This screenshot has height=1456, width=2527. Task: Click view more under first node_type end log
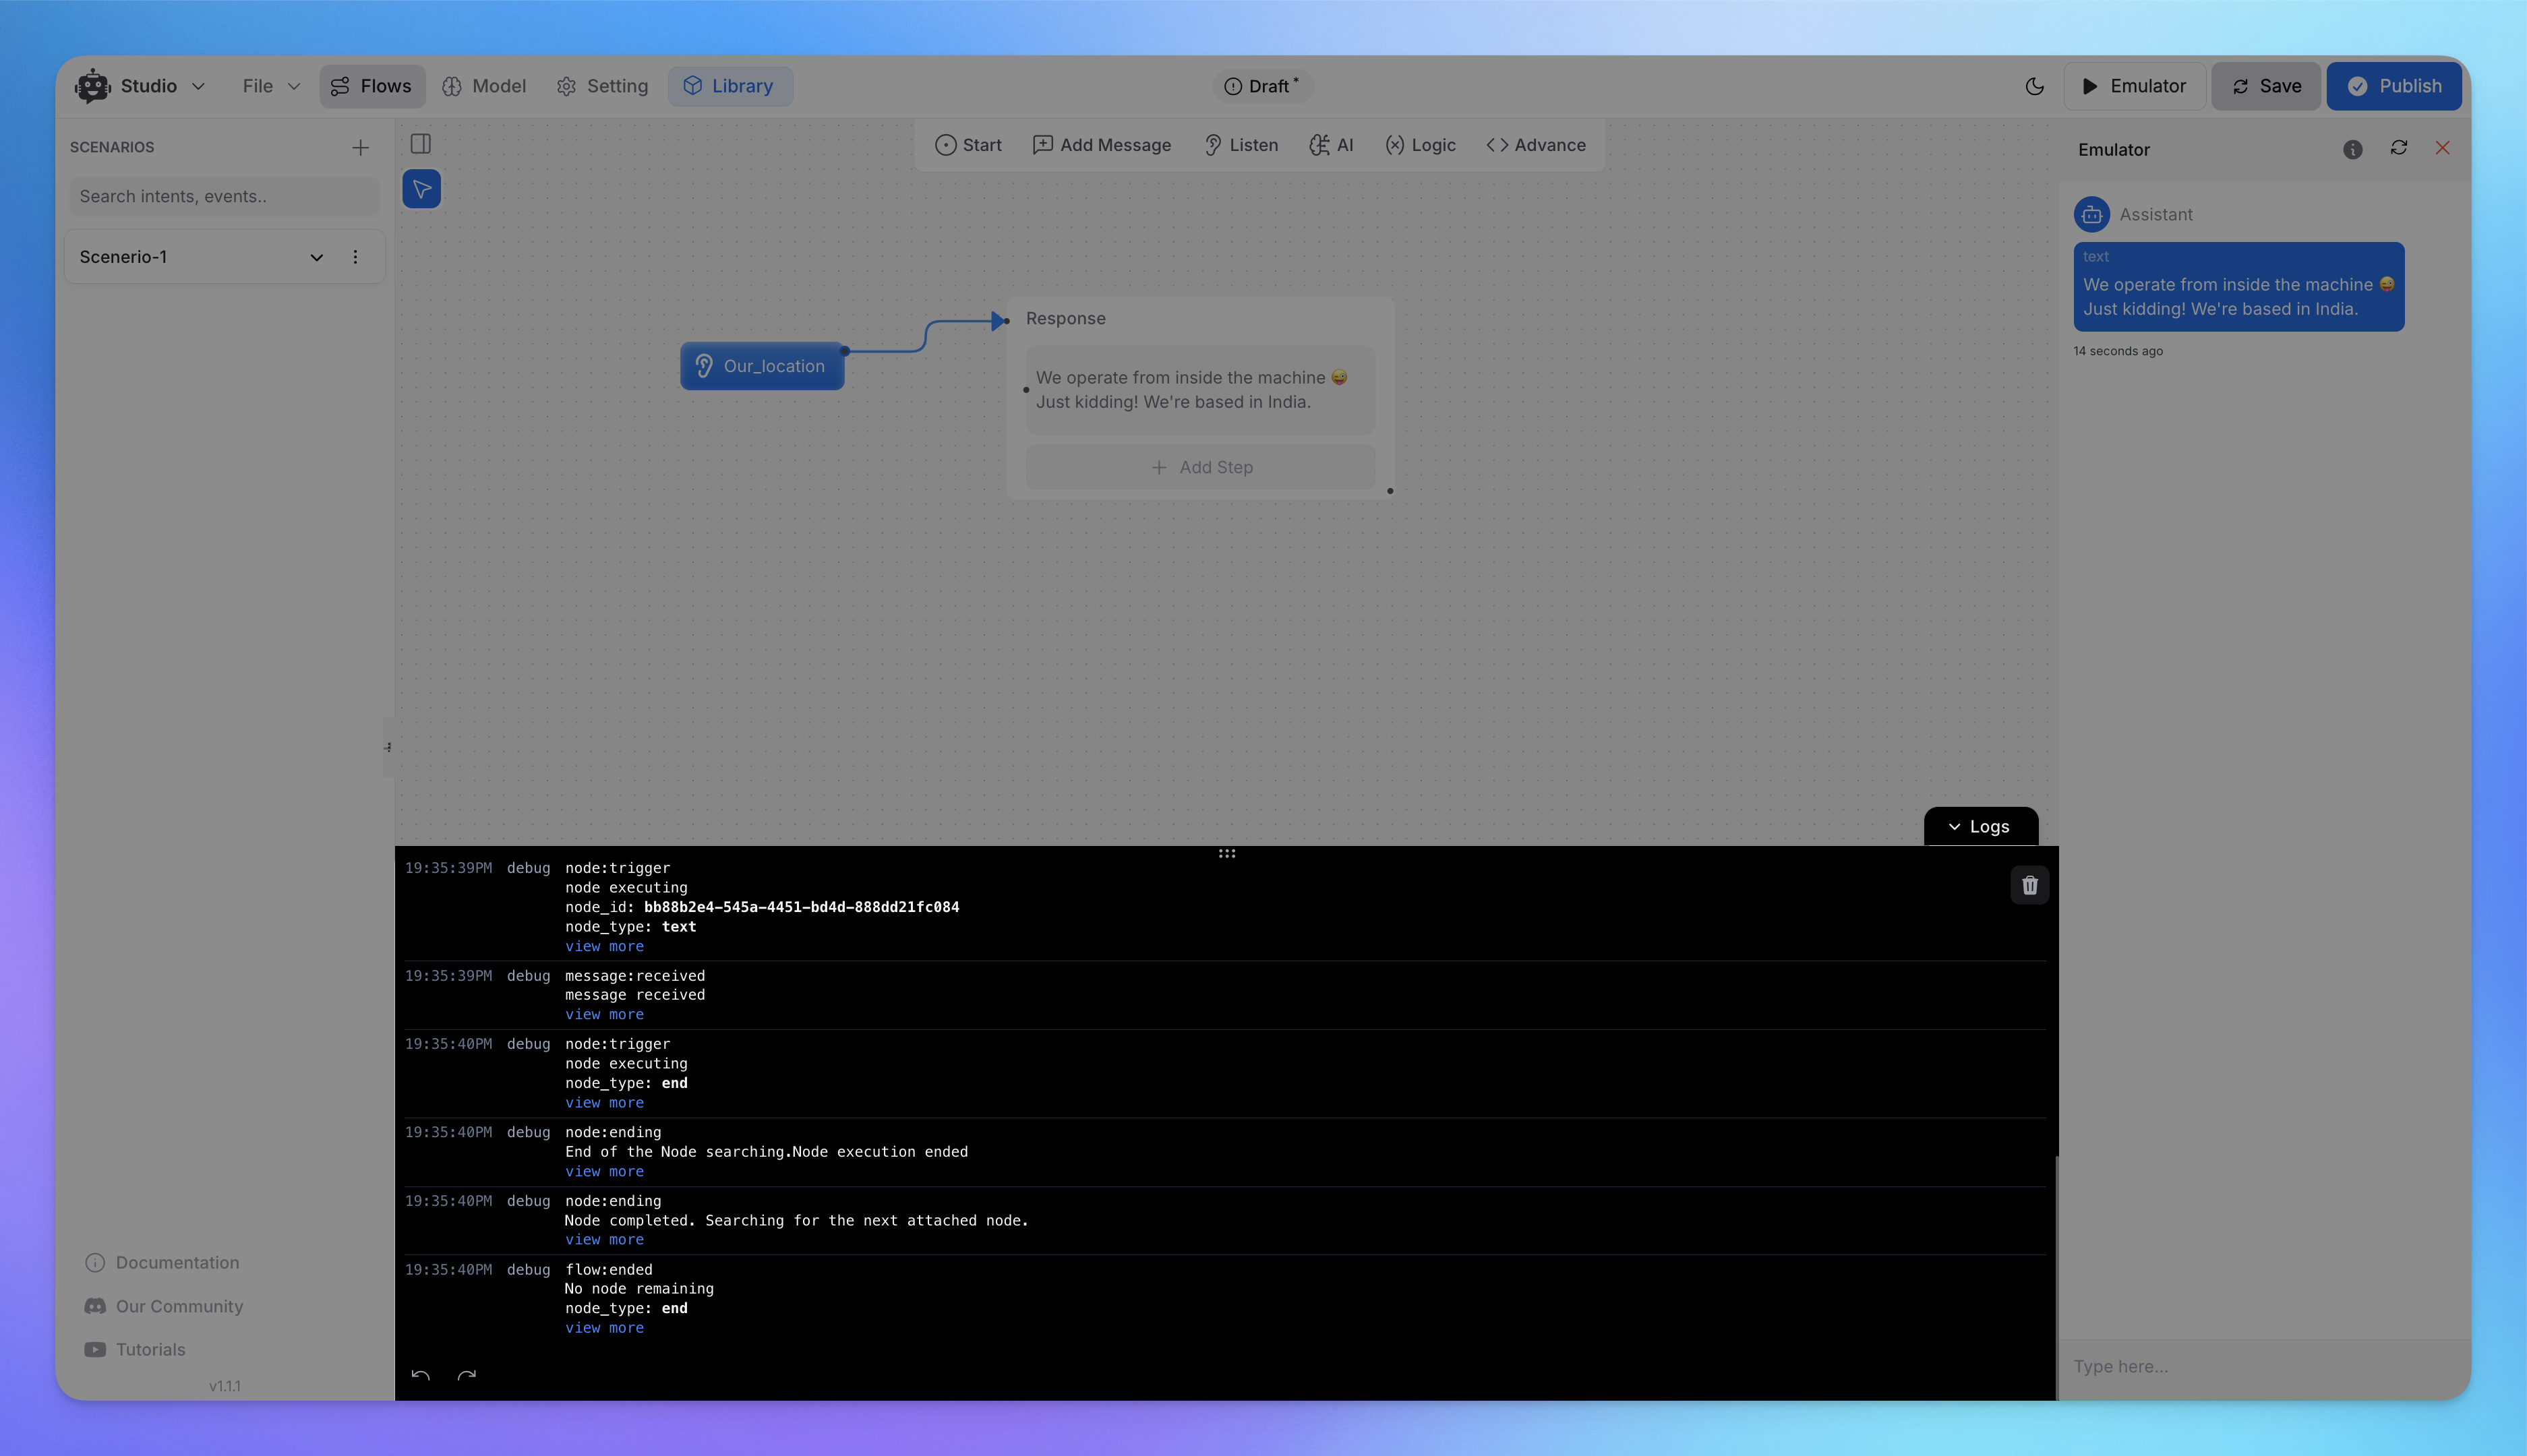[x=604, y=1103]
